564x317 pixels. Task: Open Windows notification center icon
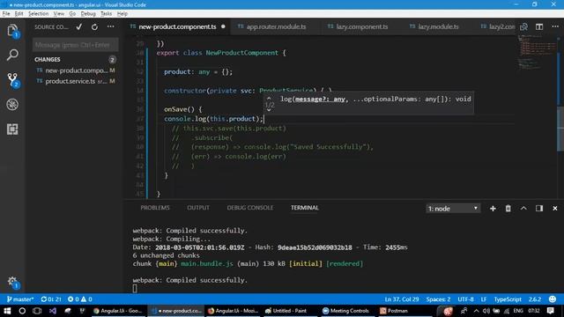(550, 311)
